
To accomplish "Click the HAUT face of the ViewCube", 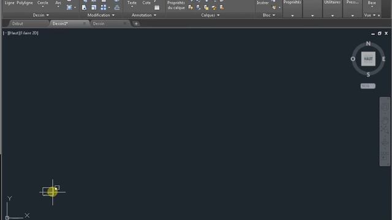I will coord(368,59).
